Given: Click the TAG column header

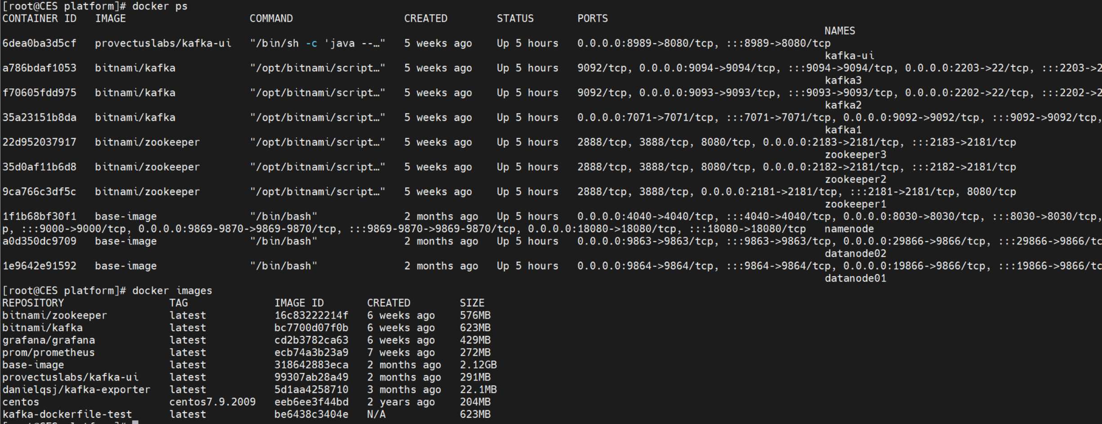Looking at the screenshot, I should tap(178, 303).
